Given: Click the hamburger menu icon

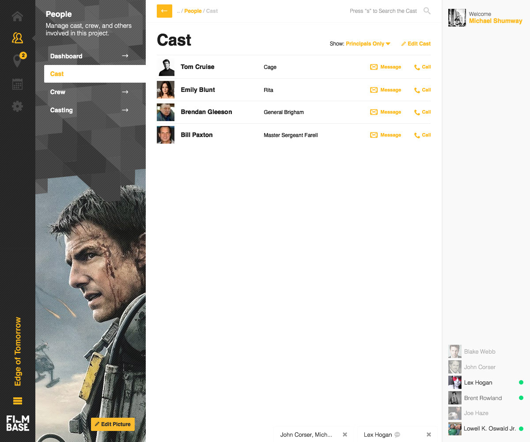Looking at the screenshot, I should (18, 401).
